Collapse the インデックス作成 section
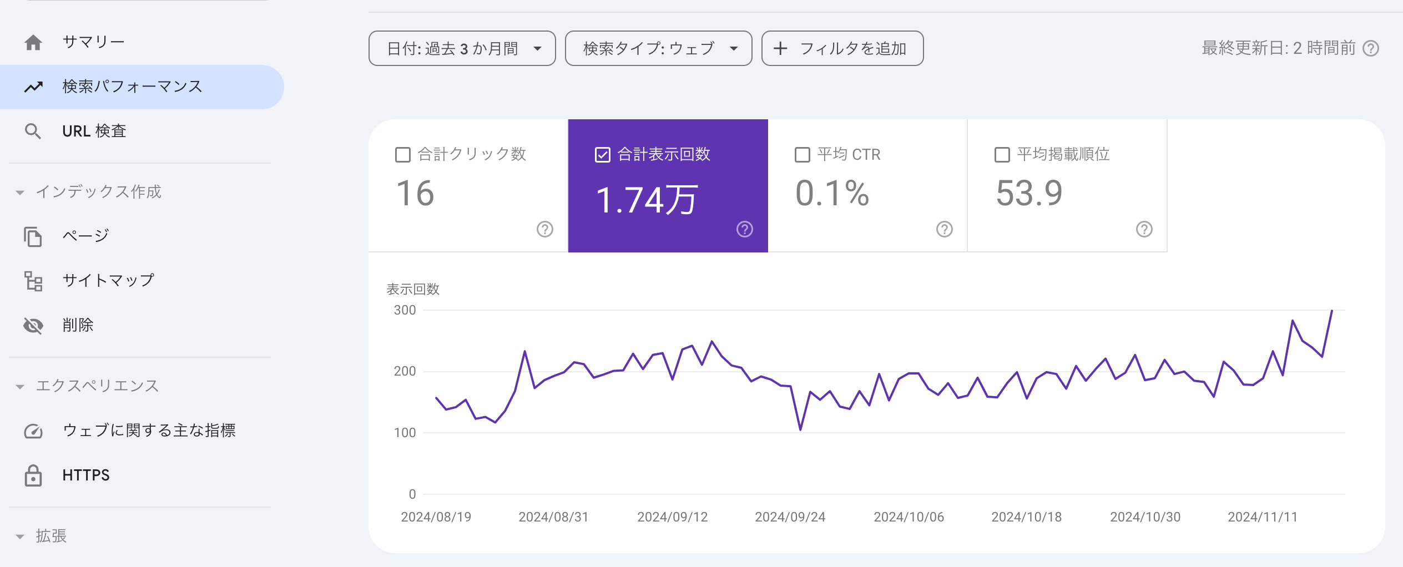Viewport: 1403px width, 567px height. tap(20, 193)
